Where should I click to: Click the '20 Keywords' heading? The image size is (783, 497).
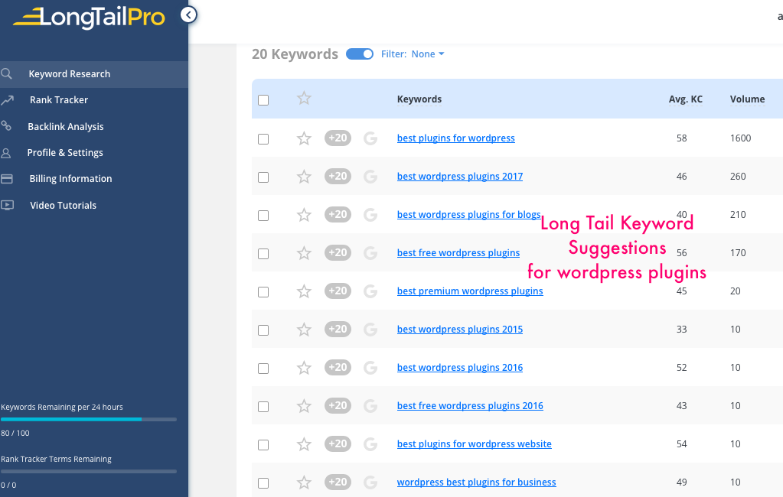(x=295, y=54)
